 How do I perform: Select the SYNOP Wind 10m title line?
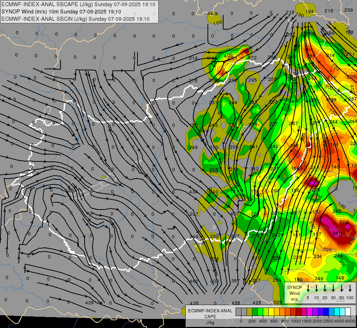click(61, 12)
